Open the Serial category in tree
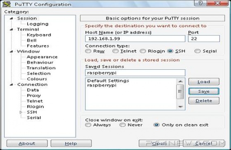231x150 pixels. 34,117
